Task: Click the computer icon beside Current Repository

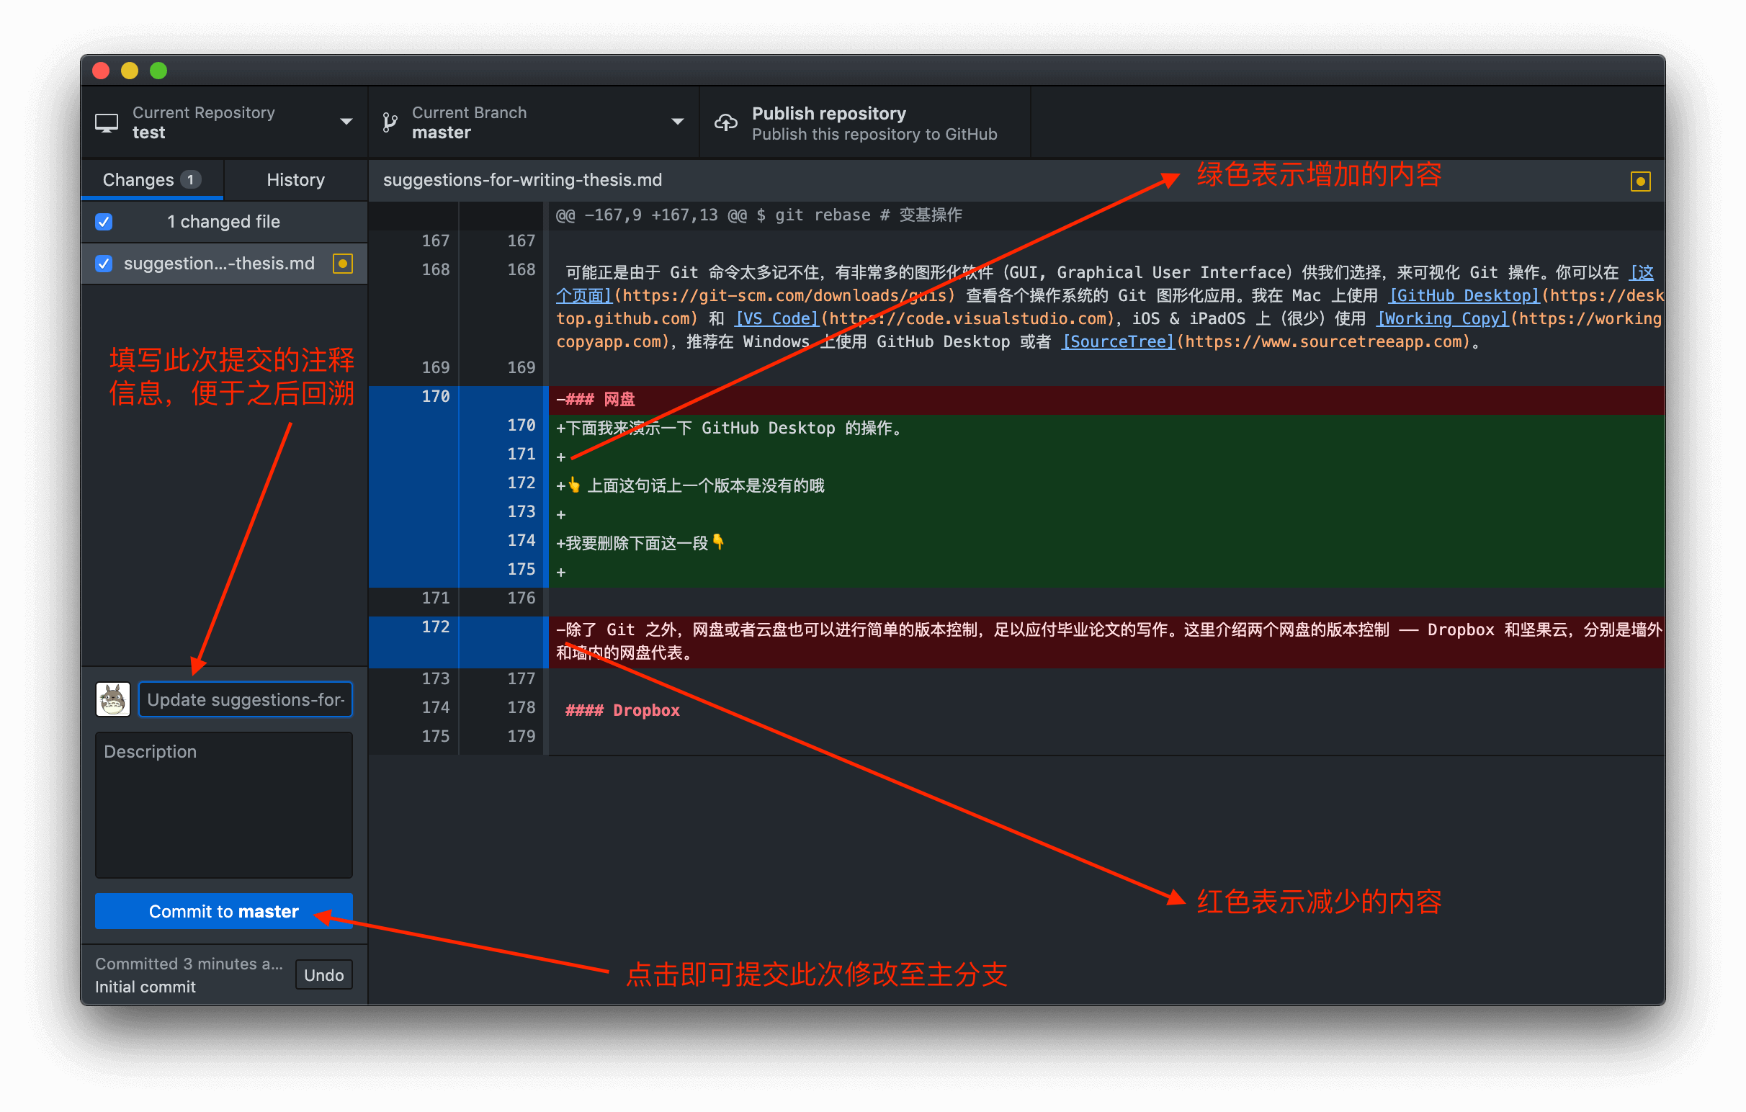Action: [x=107, y=123]
